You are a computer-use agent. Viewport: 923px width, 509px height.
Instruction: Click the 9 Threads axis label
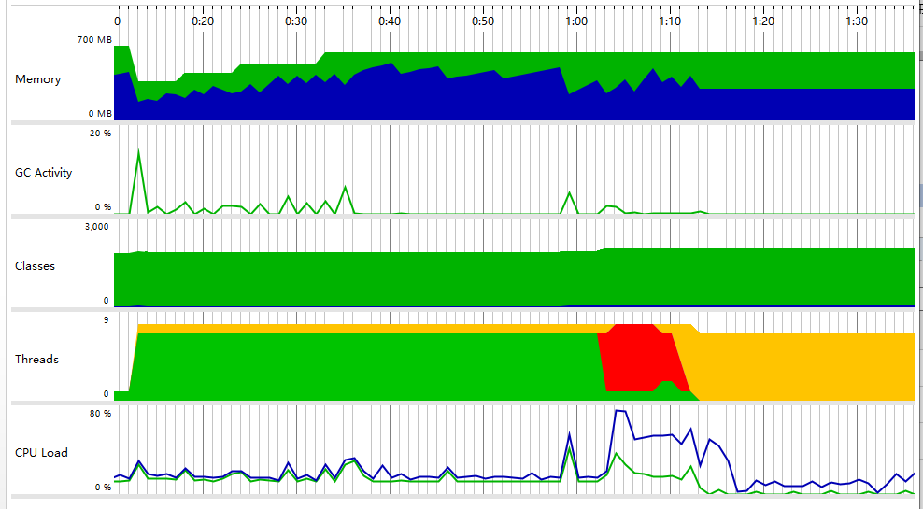point(106,320)
